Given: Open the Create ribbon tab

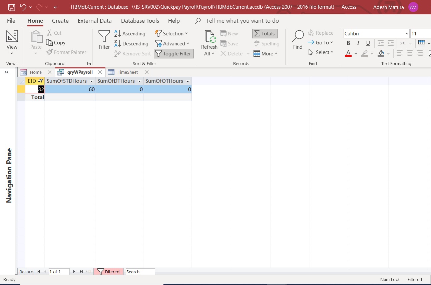Looking at the screenshot, I should click(60, 21).
